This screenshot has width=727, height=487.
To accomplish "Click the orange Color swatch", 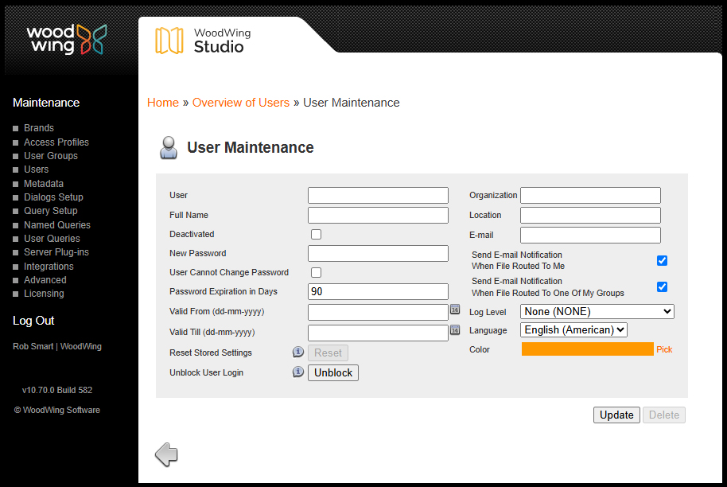I will pos(588,349).
